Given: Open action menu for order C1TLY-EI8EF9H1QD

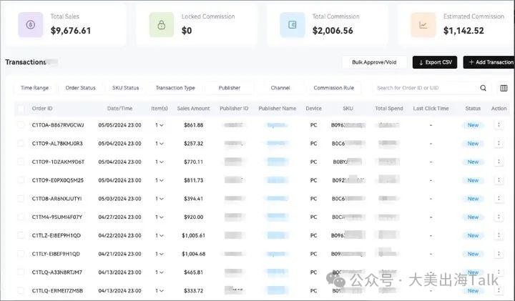Looking at the screenshot, I should click(x=499, y=254).
